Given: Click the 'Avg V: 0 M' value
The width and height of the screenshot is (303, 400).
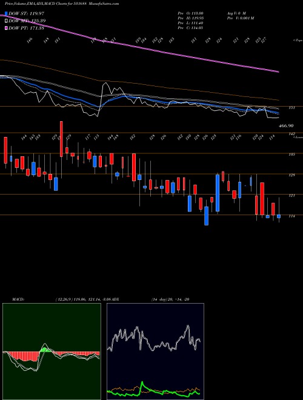Looking at the screenshot, I should (236, 13).
